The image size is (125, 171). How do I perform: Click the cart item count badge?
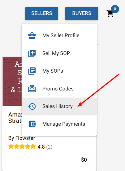pyautogui.click(x=115, y=9)
